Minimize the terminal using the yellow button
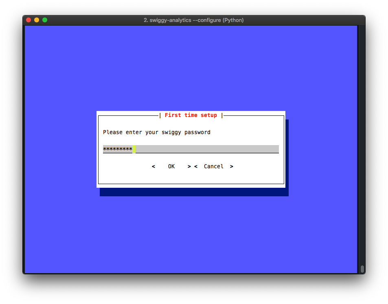Viewport: 388px width, 304px height. coord(37,20)
